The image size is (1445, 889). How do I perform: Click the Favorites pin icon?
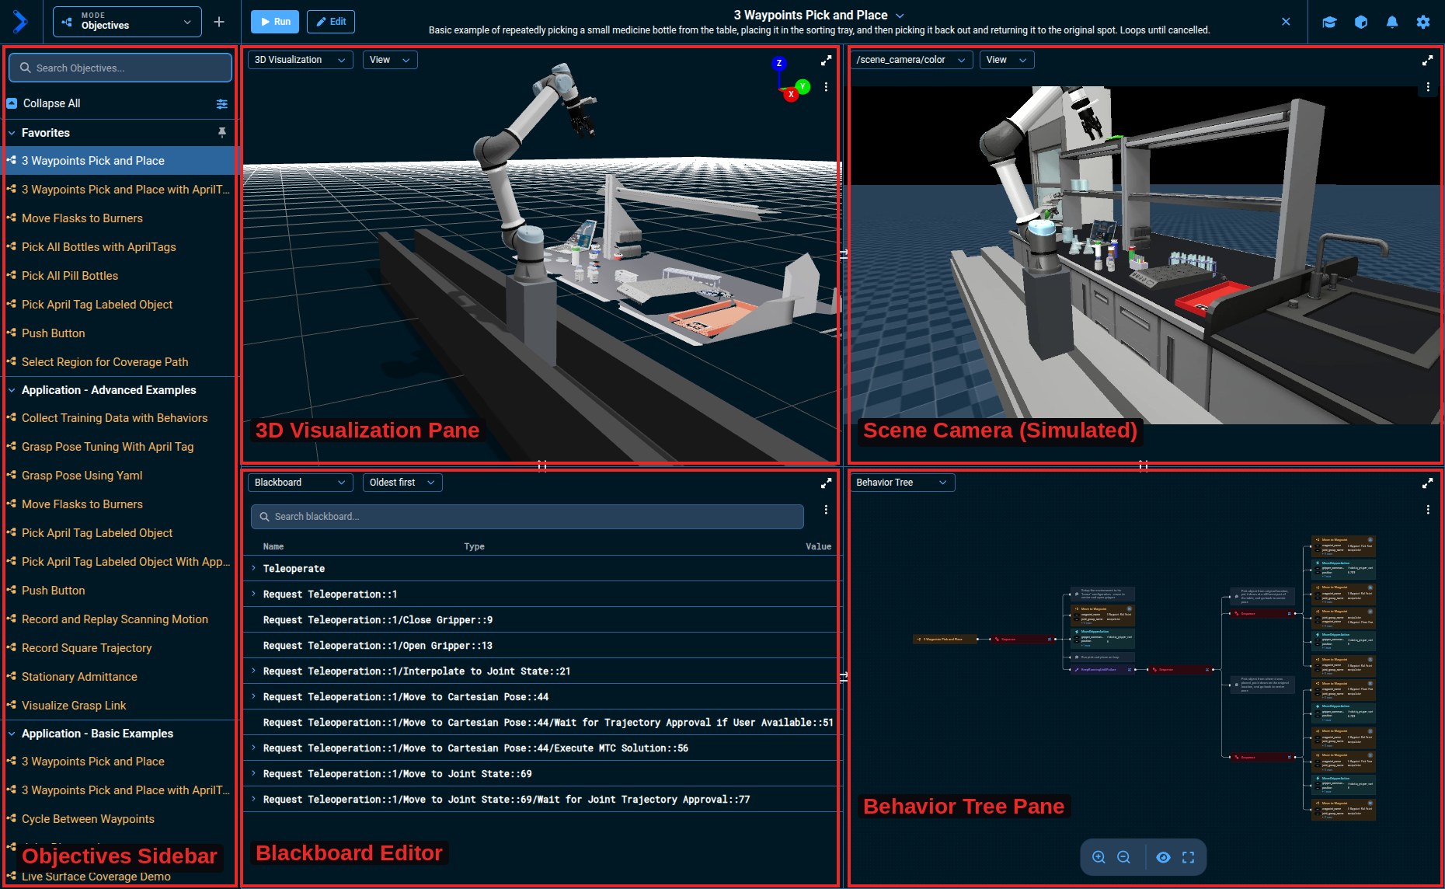222,133
